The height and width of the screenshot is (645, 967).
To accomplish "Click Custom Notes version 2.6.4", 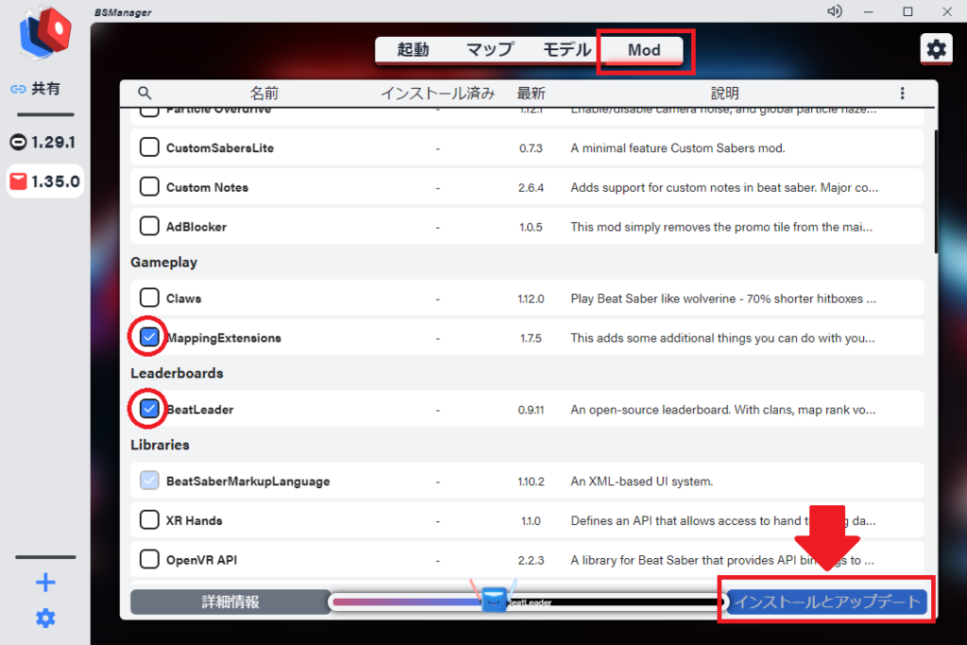I will [x=531, y=188].
